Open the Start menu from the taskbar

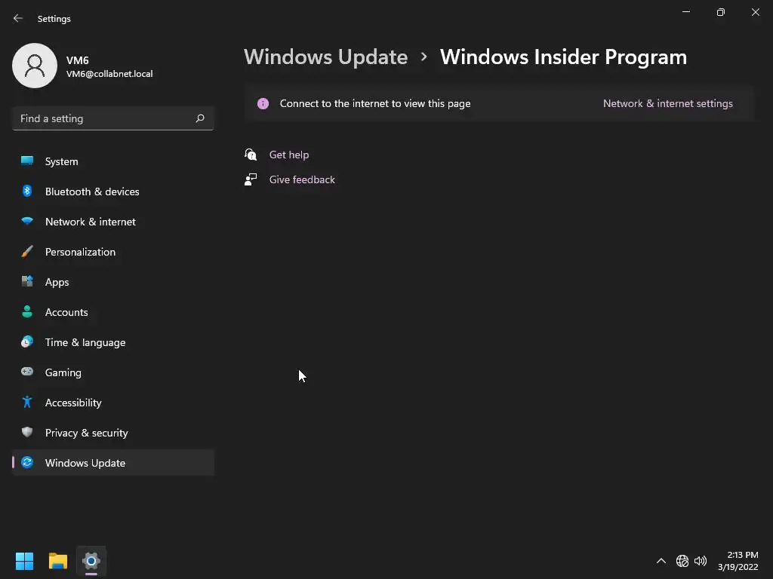click(x=24, y=561)
